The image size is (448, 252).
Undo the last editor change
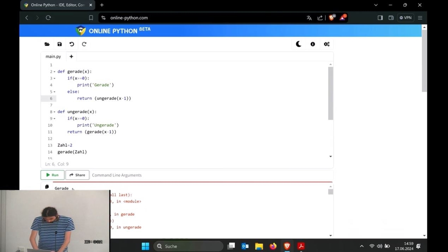(x=72, y=44)
